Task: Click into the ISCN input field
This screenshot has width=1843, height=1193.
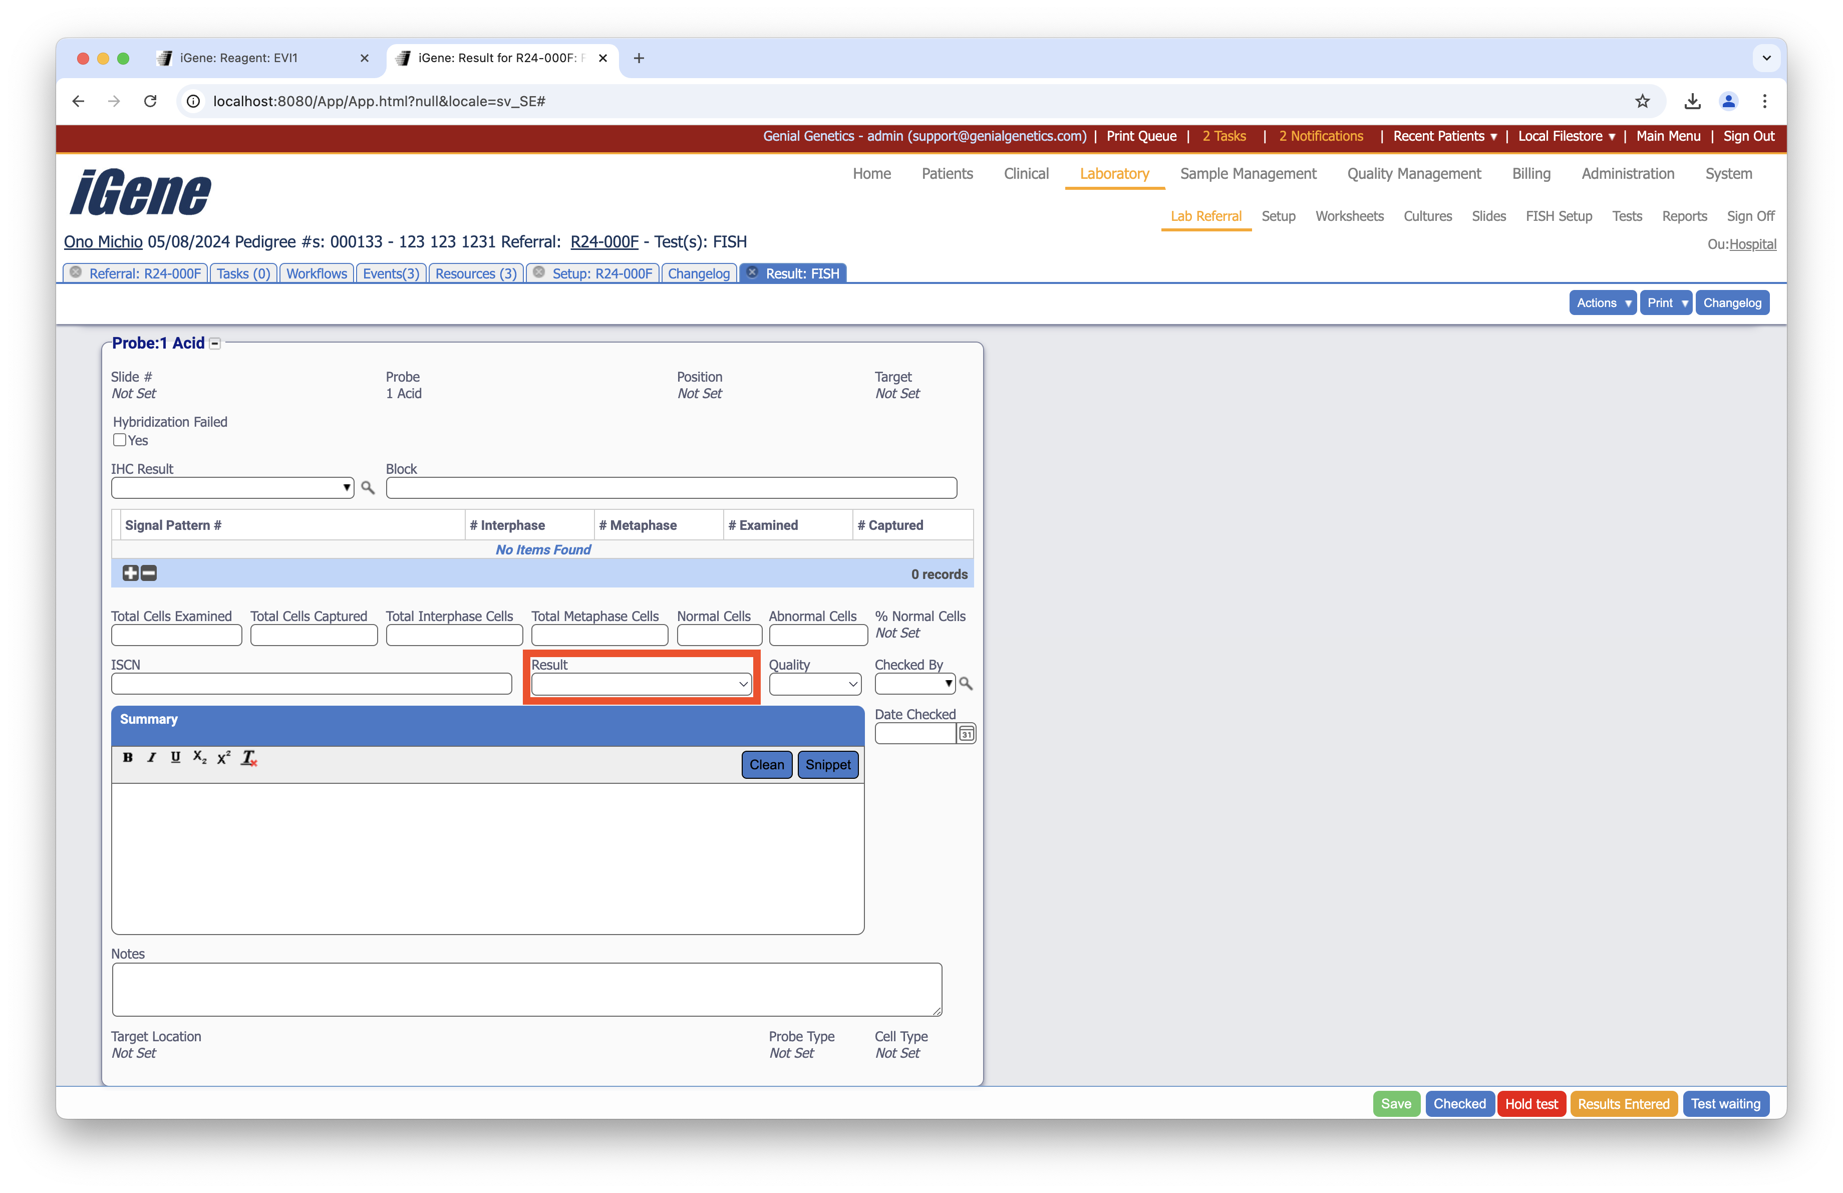Action: (311, 684)
